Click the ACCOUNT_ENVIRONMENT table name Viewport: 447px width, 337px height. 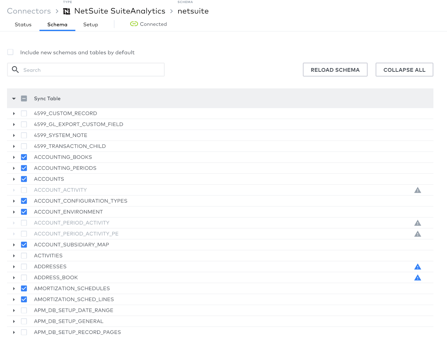pyautogui.click(x=68, y=212)
